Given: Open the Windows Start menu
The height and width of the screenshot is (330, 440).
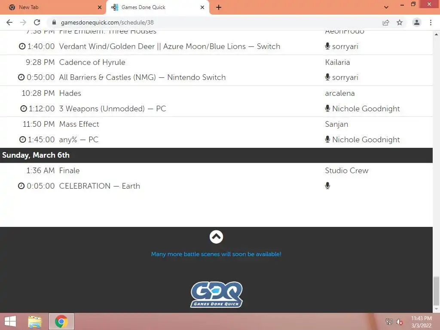Looking at the screenshot, I should [x=10, y=321].
